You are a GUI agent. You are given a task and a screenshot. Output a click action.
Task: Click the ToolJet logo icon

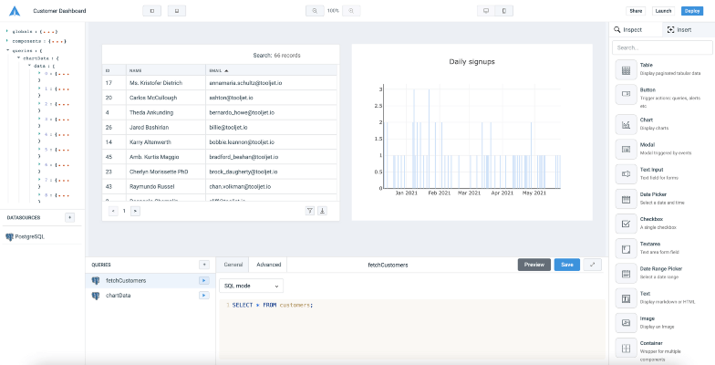tap(15, 11)
